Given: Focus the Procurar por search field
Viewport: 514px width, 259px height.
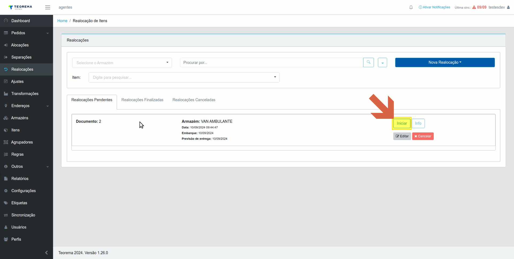Looking at the screenshot, I should 271,63.
